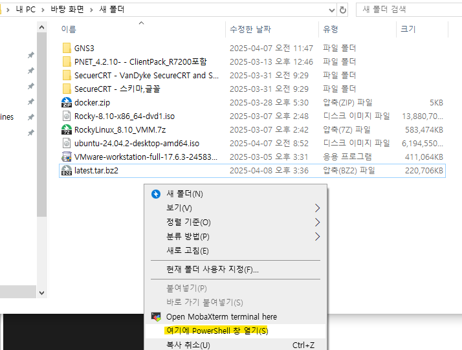Select file name ubuntu-24.04.2-desktop-amd64.iso
The height and width of the screenshot is (350, 462).
137,144
